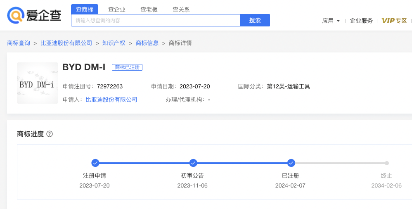Switch to the 查关系 tab

[181, 10]
